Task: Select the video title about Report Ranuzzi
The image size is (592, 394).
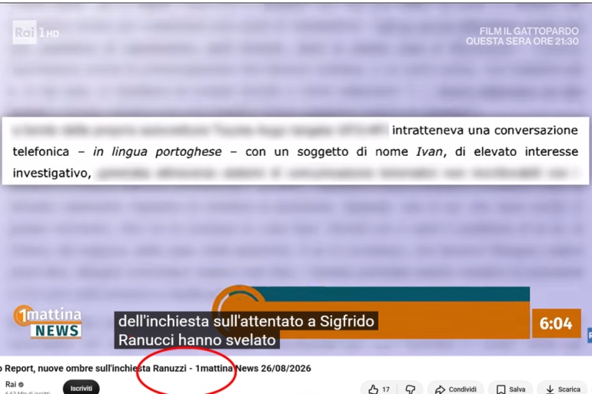Action: click(155, 369)
